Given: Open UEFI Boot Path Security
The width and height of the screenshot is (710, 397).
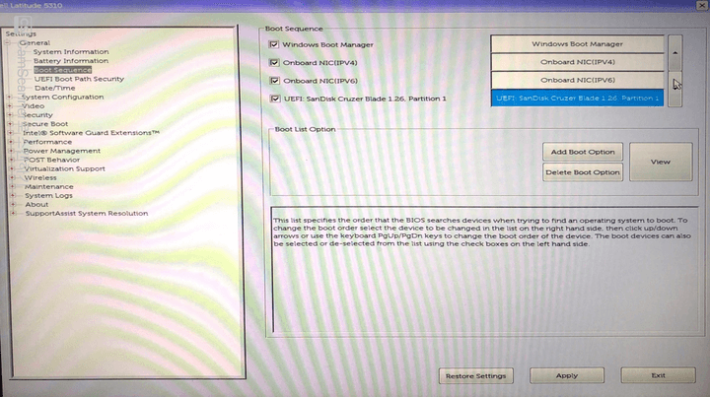Looking at the screenshot, I should (79, 79).
